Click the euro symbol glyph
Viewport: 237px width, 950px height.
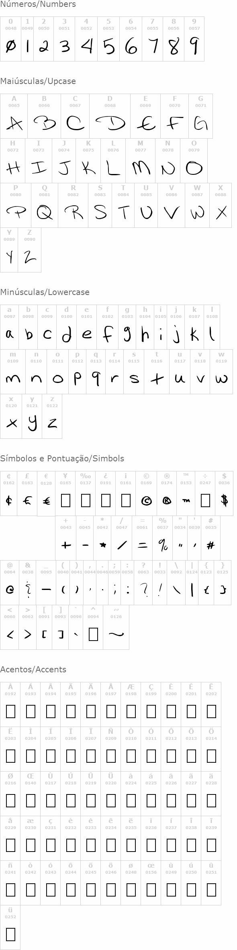(x=47, y=501)
